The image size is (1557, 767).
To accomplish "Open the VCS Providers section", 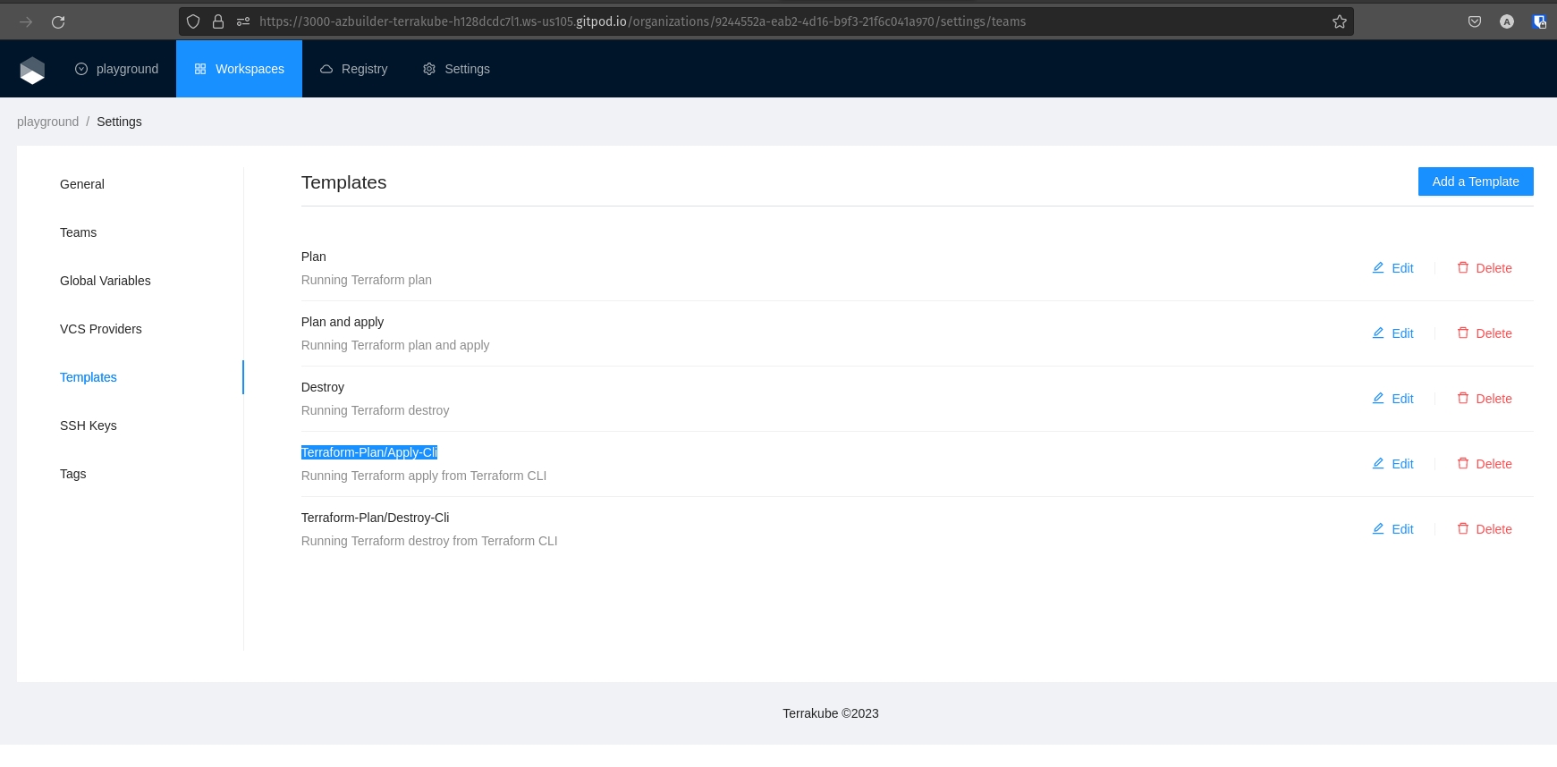I will [x=101, y=329].
